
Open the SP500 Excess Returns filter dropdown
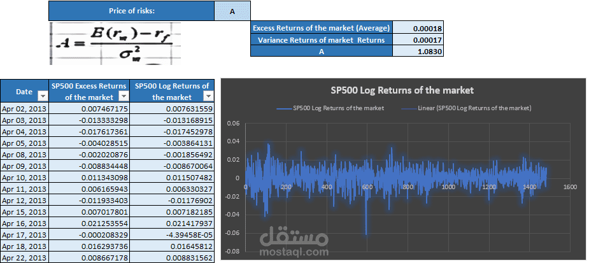tap(124, 97)
